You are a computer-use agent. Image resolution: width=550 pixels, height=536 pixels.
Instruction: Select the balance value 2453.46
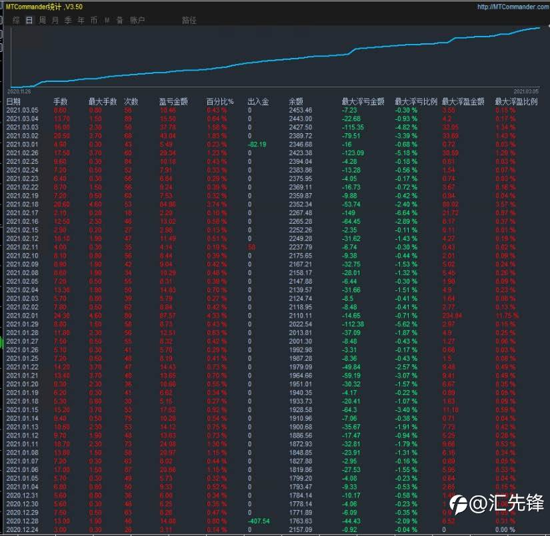[x=300, y=110]
